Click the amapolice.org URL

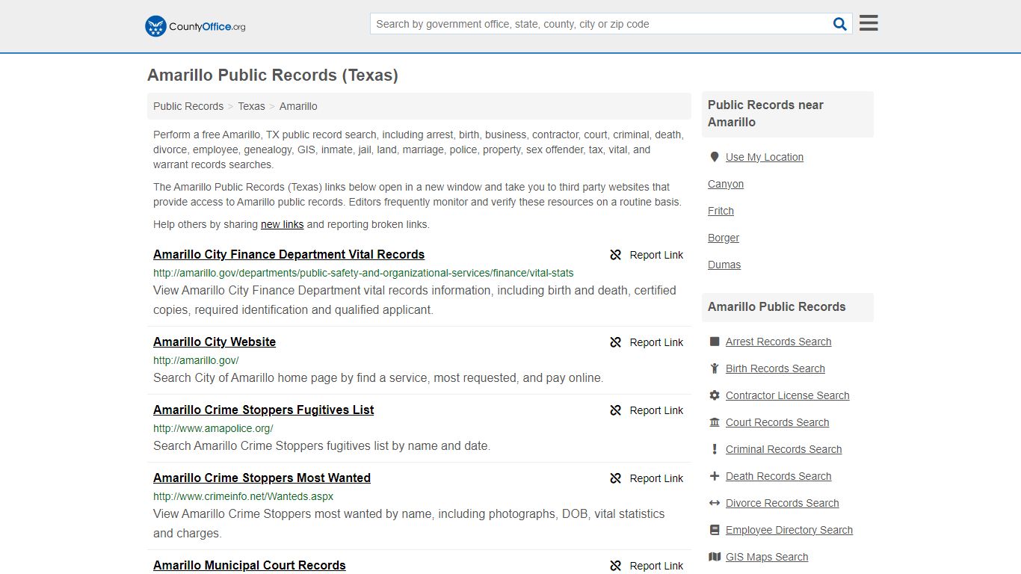(x=213, y=428)
